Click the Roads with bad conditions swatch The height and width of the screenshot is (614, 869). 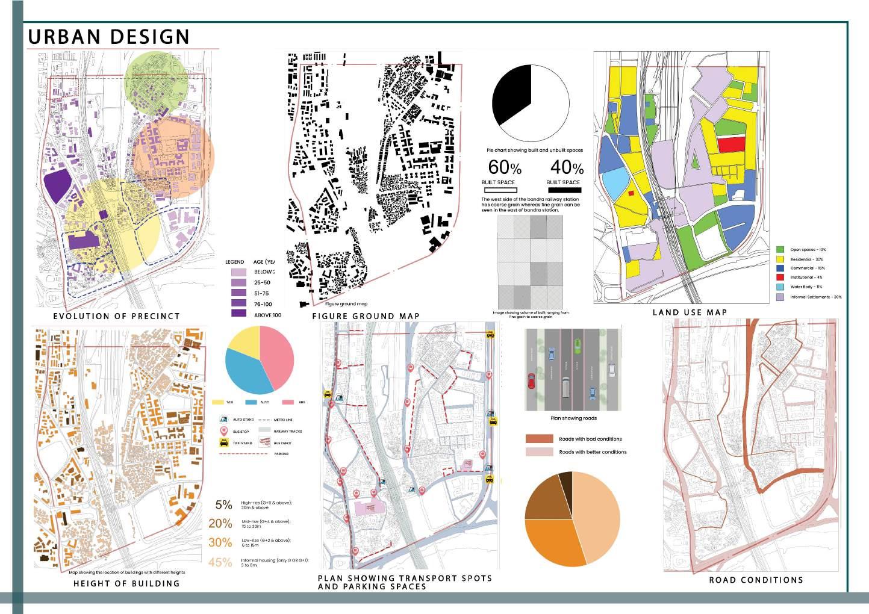539,439
